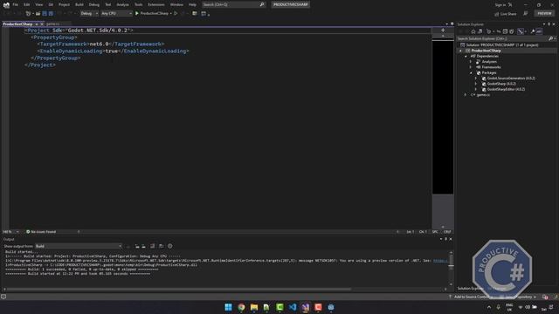Collapse the Dependencies node
Screen dimensions: 559x314
click(x=466, y=56)
